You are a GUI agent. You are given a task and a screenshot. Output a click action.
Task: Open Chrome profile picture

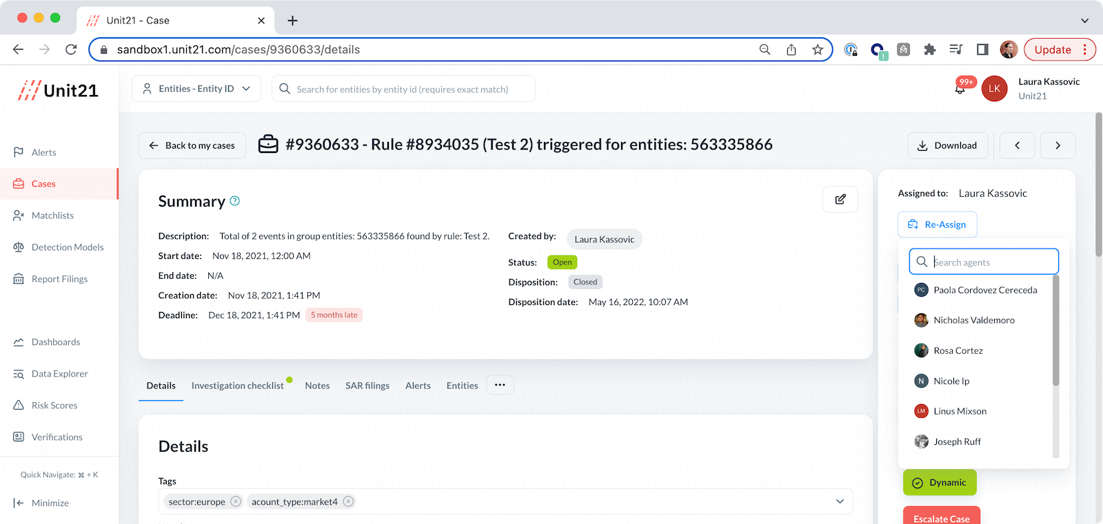(x=1009, y=50)
